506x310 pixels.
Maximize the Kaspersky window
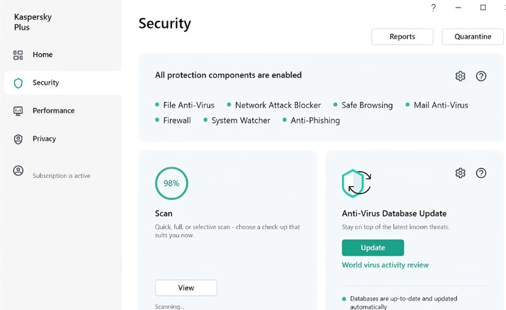tap(483, 8)
